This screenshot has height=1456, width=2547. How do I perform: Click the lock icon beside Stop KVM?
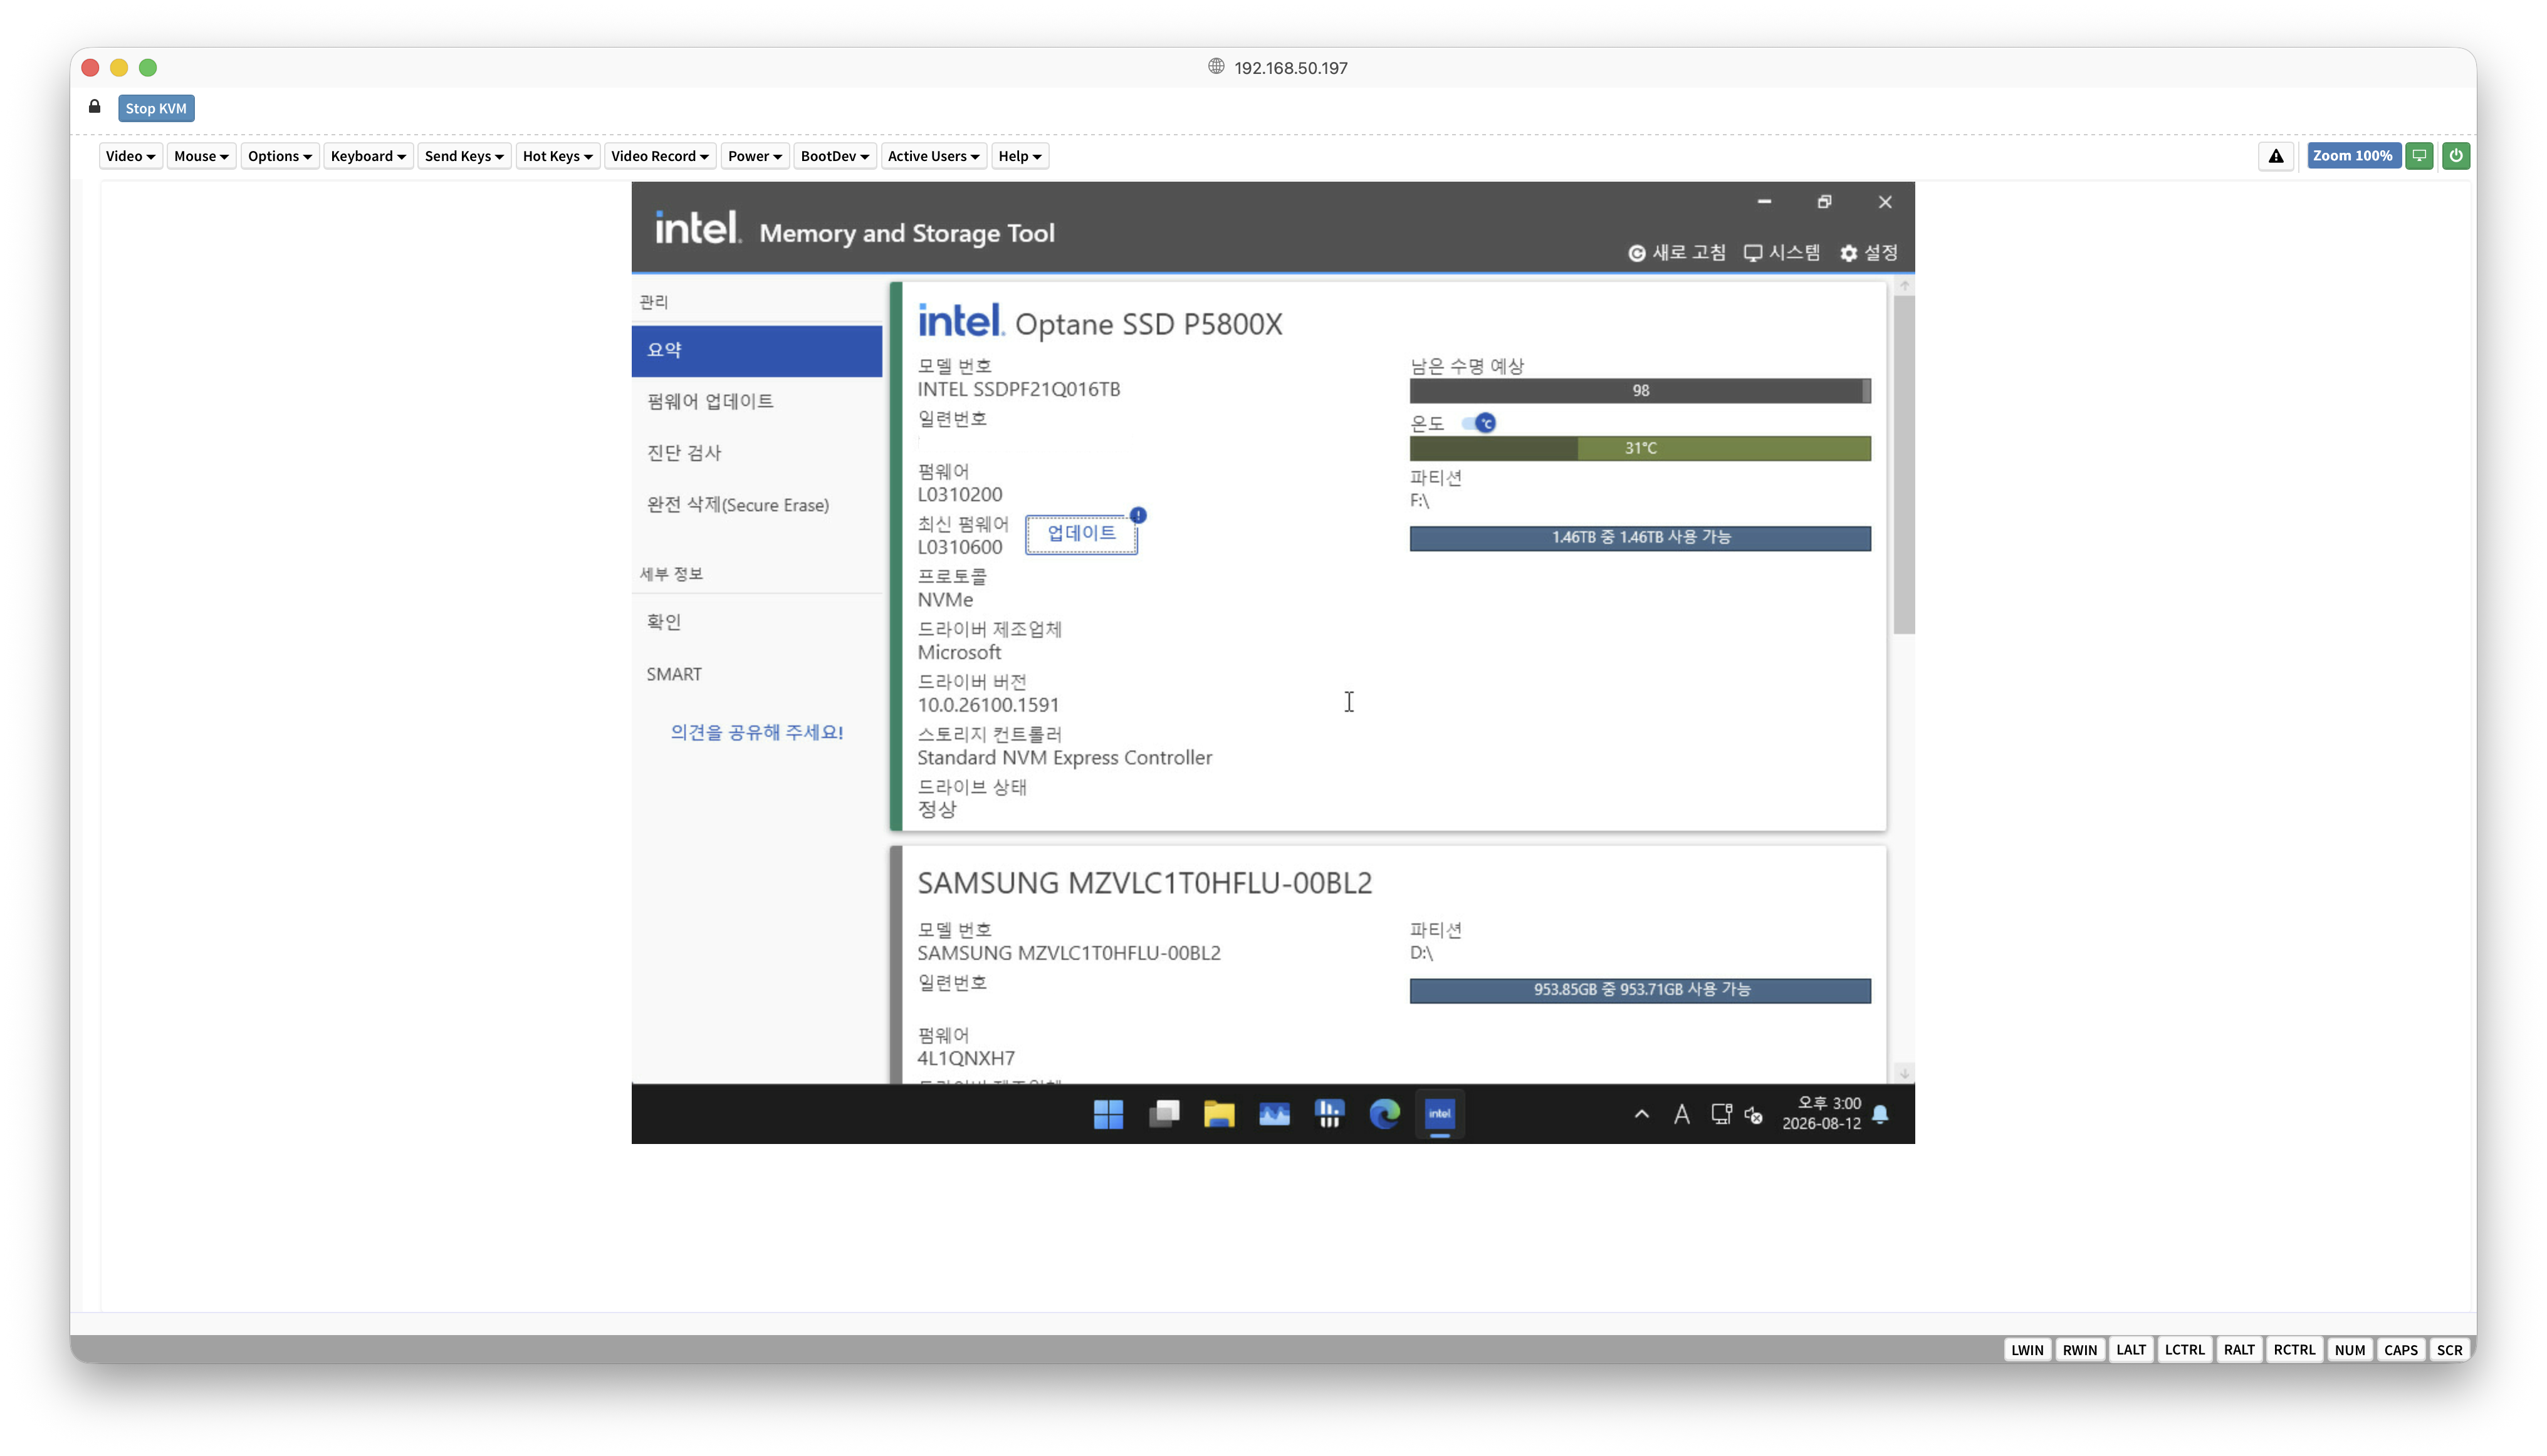(94, 107)
